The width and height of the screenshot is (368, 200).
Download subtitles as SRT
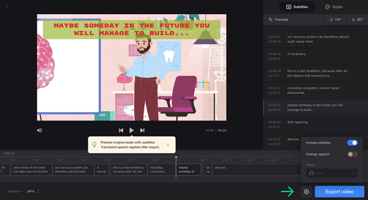click(357, 19)
